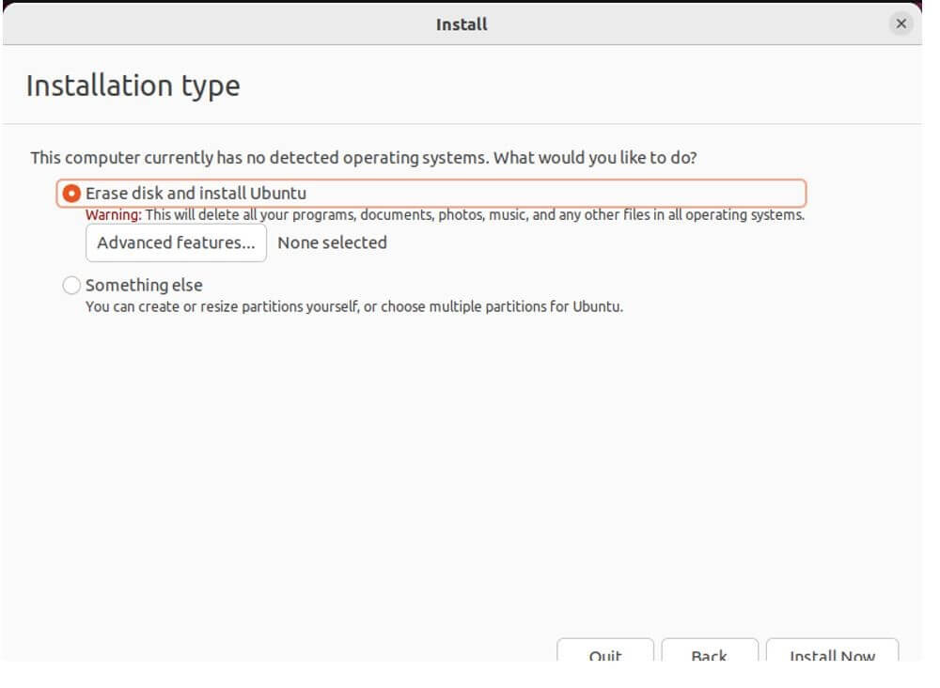Image resolution: width=940 pixels, height=688 pixels.
Task: Start installation with Install Now
Action: tap(832, 653)
